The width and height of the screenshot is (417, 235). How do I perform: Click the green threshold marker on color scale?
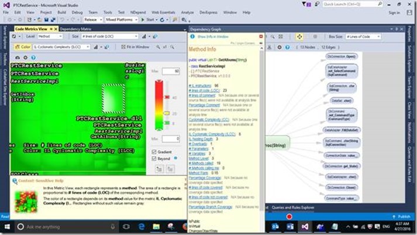167,123
